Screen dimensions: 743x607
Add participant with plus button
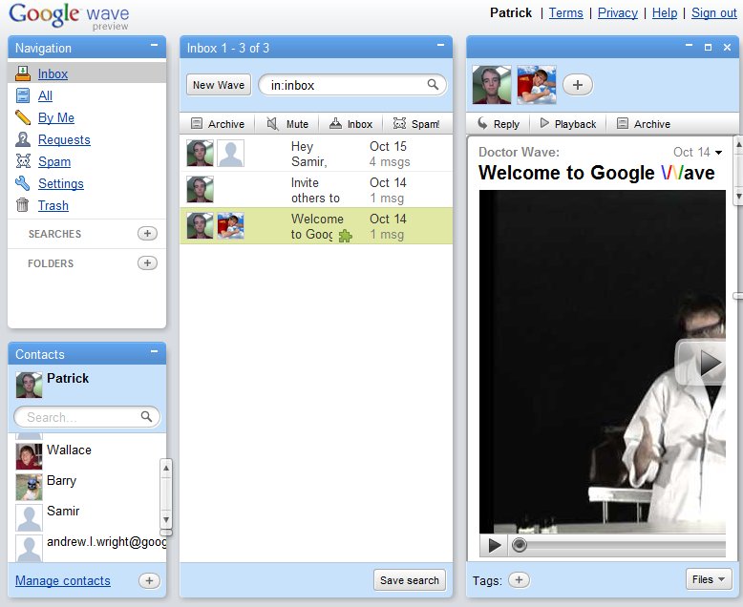(578, 85)
